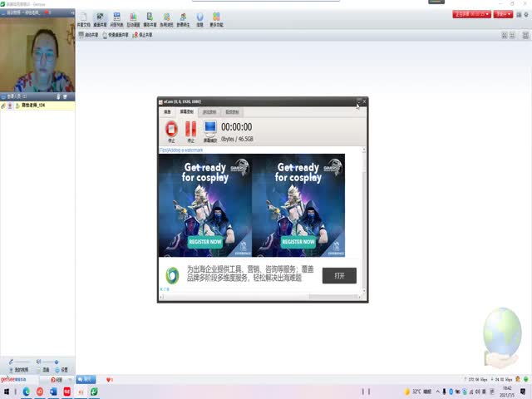Switch to the 游戏录制 tab in oCam
This screenshot has width=532, height=399.
(209, 111)
